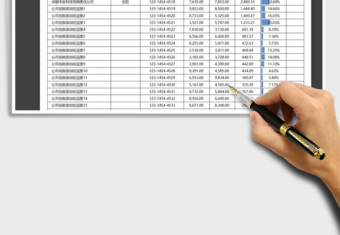The width and height of the screenshot is (340, 235).
Task: Click phone number 123-1454-4531
Action: coord(162,91)
